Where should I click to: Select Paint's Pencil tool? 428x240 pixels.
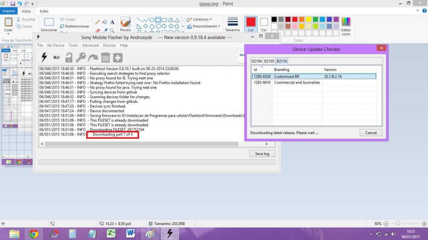[98, 22]
